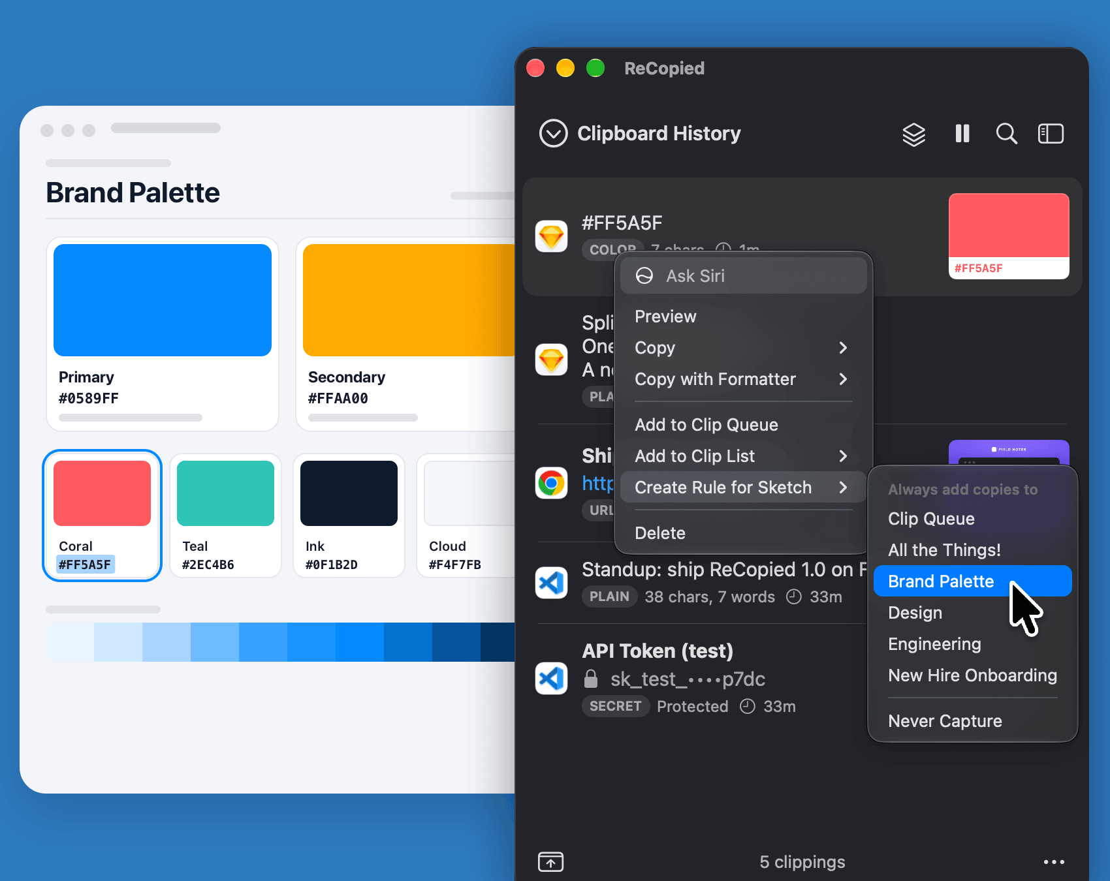Pause clipboard capture with the pause icon
Screen dimensions: 1110x881
962,133
